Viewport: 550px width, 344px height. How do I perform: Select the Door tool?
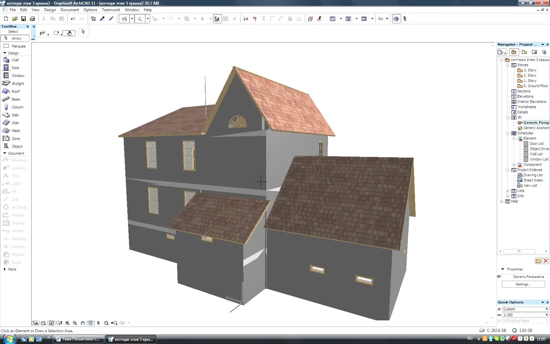pos(15,68)
